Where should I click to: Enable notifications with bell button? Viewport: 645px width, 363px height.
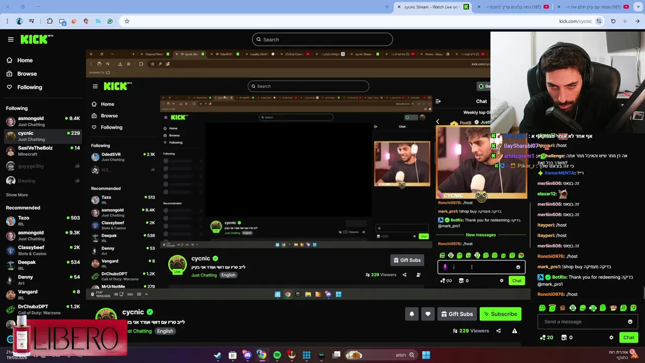(x=412, y=314)
